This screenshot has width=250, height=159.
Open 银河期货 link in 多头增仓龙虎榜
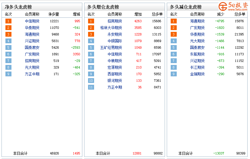tap(115, 81)
